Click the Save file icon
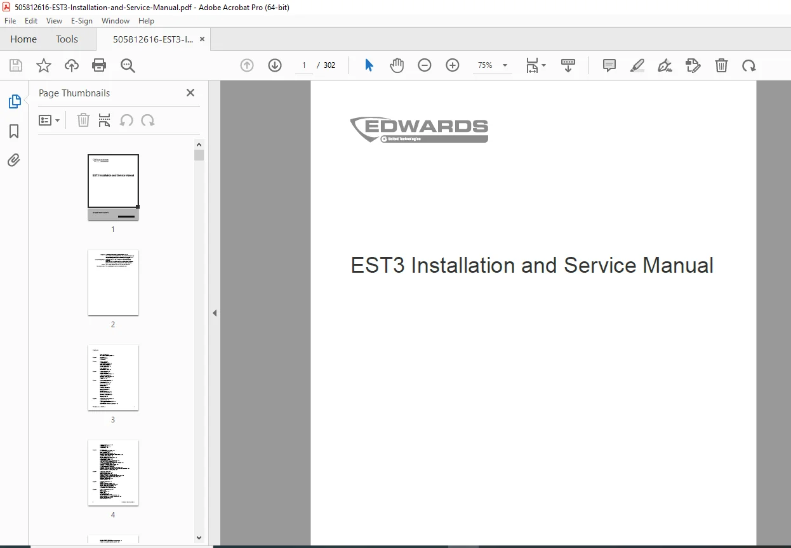The width and height of the screenshot is (791, 548). pos(16,65)
